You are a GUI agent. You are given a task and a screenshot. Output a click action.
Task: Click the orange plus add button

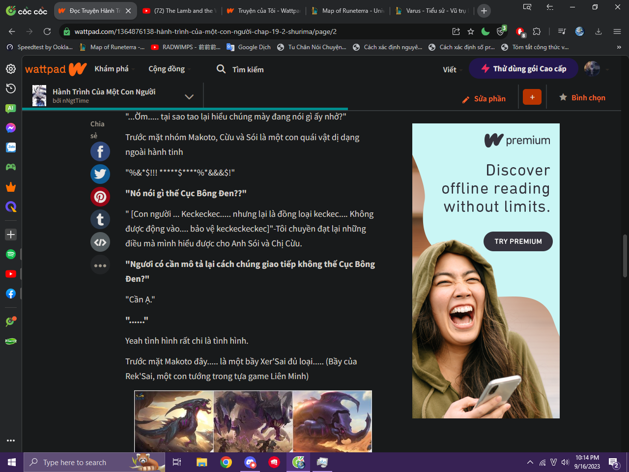(x=532, y=97)
